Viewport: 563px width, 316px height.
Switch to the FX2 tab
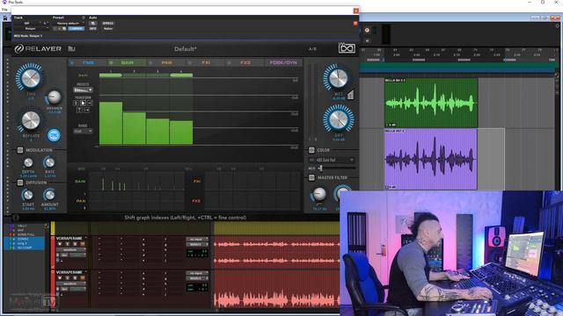tap(245, 62)
